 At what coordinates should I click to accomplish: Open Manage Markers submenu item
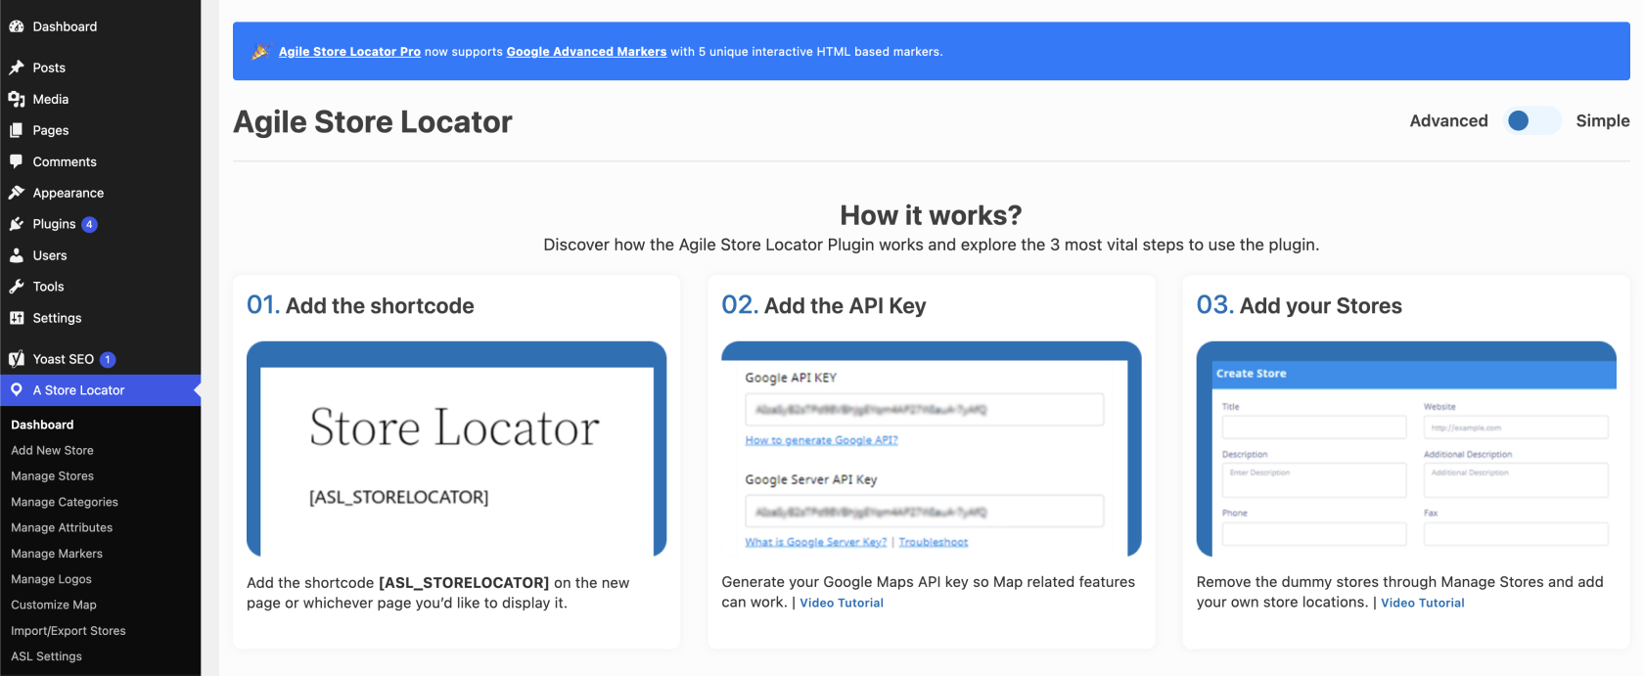[57, 554]
